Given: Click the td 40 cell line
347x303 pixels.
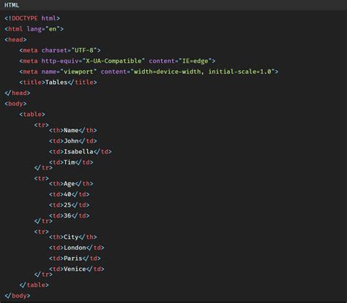Looking at the screenshot, I should pos(70,194).
